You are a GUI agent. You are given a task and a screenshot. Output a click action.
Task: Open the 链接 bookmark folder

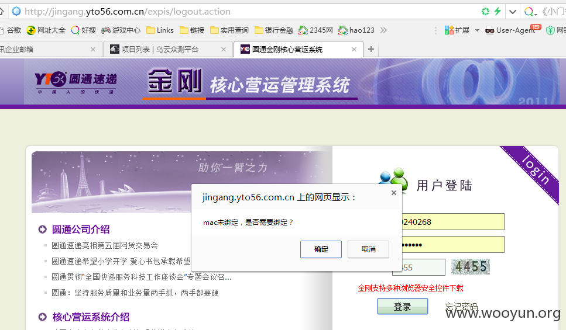tap(192, 30)
